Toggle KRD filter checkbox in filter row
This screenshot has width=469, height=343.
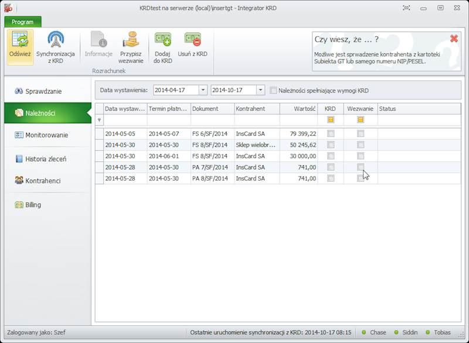pyautogui.click(x=331, y=120)
